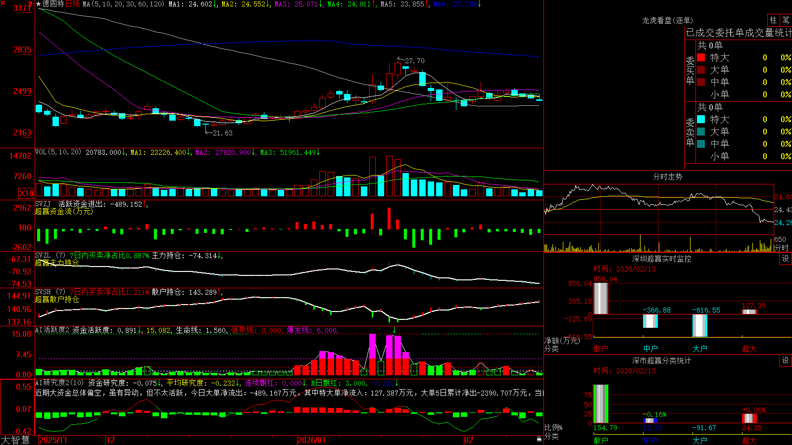Click the AI活跃度2 indicator label
This screenshot has width=792, height=445.
point(52,330)
